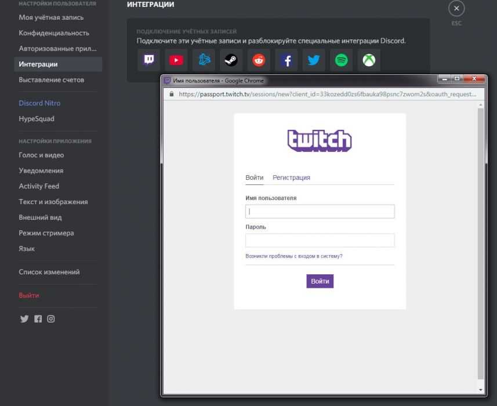Viewport: 497px width, 406px height.
Task: Connect Twitter account icon
Action: point(314,60)
